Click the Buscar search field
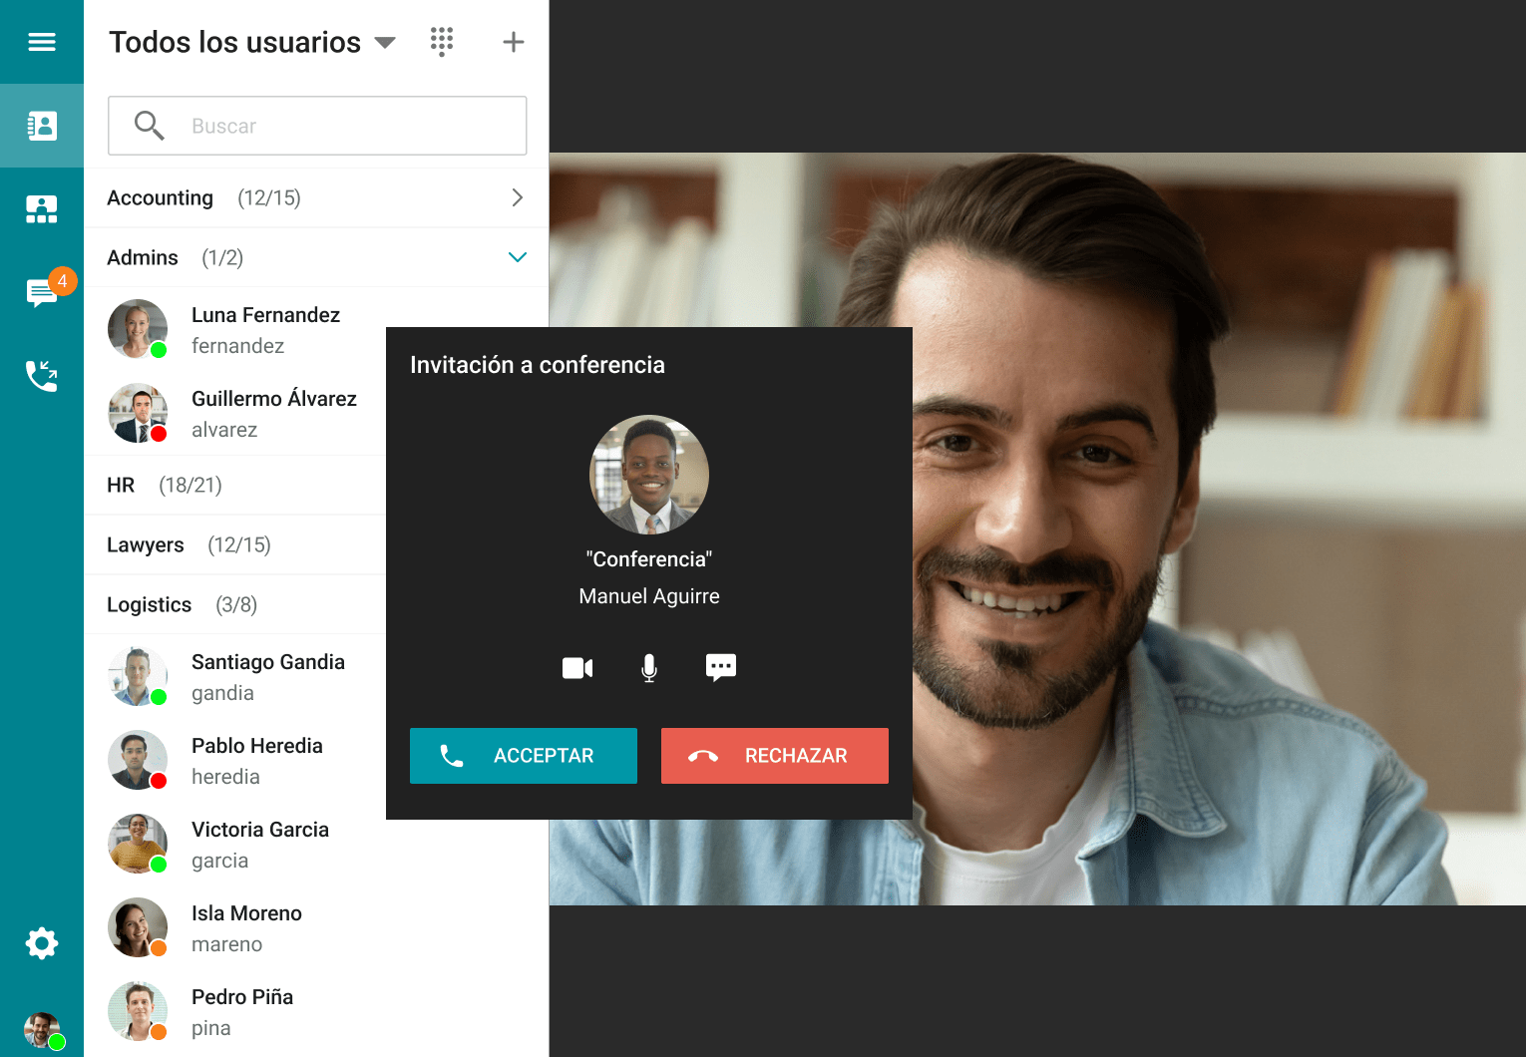 pos(339,126)
